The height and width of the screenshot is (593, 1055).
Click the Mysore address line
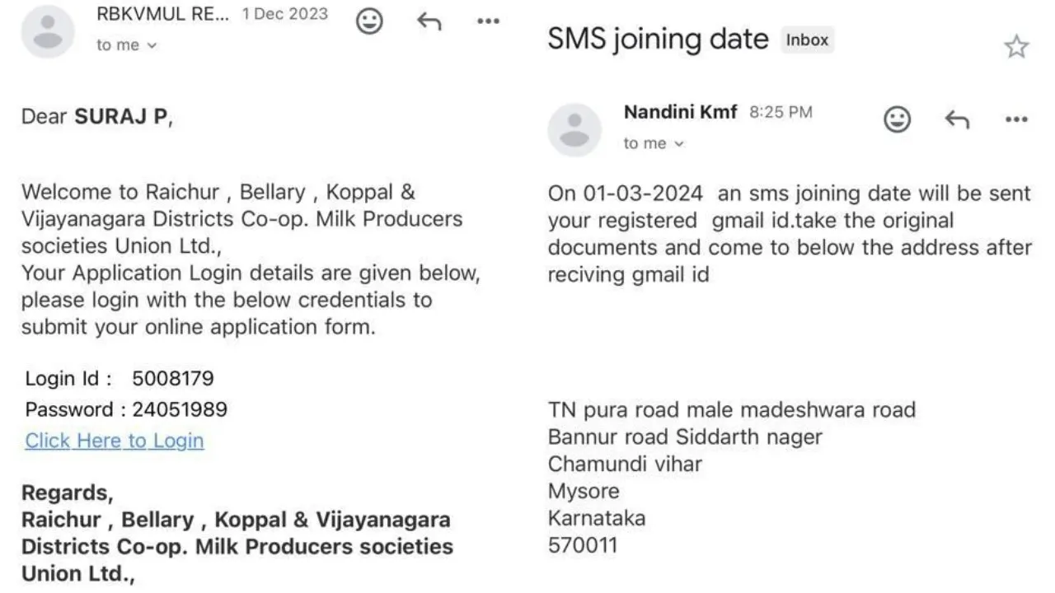[x=584, y=491]
